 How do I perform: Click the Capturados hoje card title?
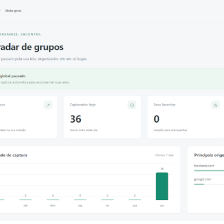(x=83, y=105)
